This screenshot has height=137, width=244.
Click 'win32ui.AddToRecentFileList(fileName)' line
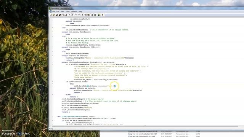(80, 103)
